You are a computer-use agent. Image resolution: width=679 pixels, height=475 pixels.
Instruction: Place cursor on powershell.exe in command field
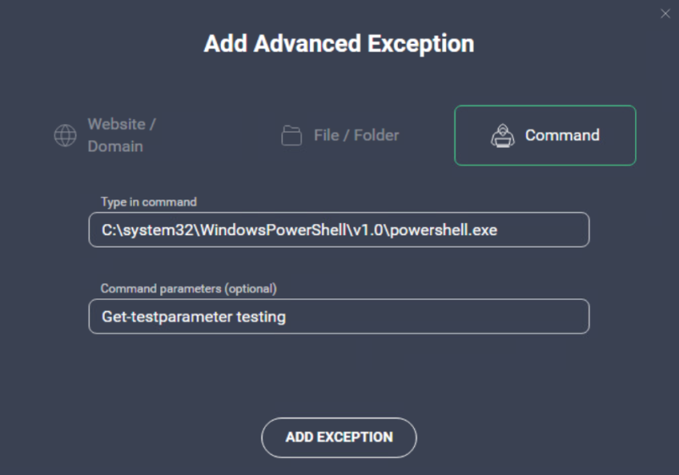(444, 231)
